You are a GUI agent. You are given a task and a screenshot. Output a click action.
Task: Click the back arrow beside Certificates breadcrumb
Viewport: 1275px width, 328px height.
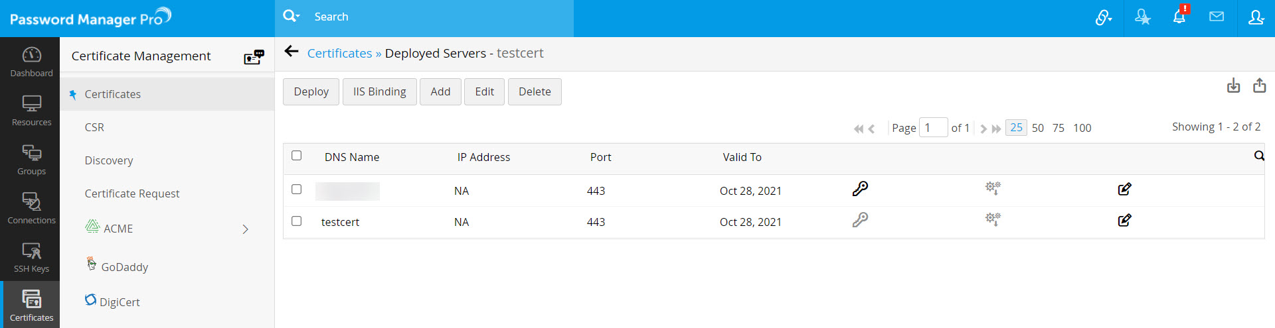pyautogui.click(x=291, y=52)
